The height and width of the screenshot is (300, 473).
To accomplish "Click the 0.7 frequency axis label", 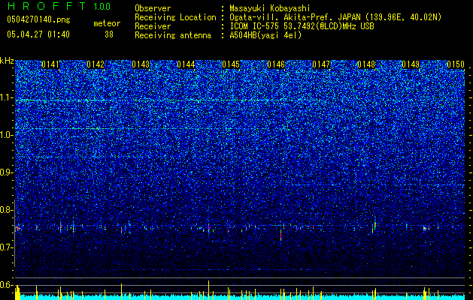I will point(7,247).
